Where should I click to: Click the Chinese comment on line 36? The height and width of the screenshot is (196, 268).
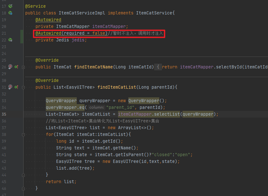pos(102,121)
